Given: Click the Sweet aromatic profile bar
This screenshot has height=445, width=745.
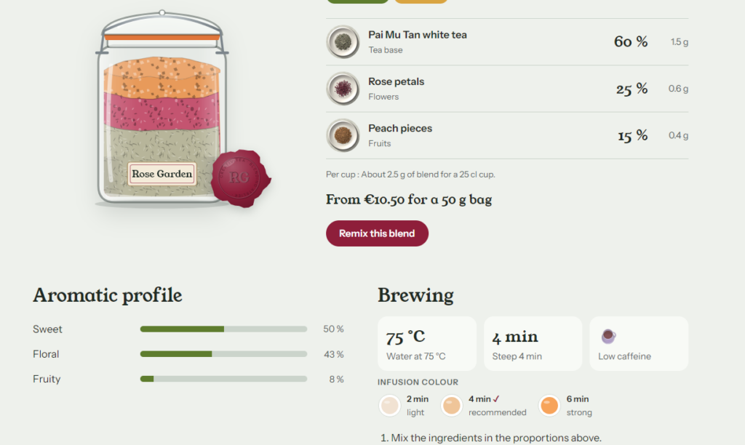Looking at the screenshot, I should [x=223, y=329].
